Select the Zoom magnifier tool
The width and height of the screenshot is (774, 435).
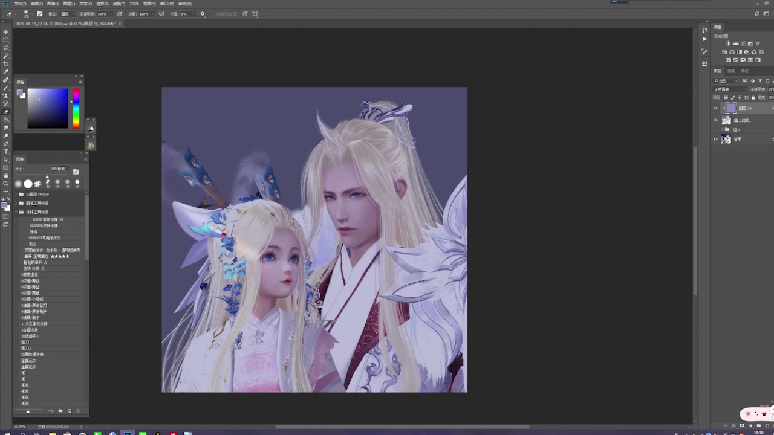coord(6,184)
